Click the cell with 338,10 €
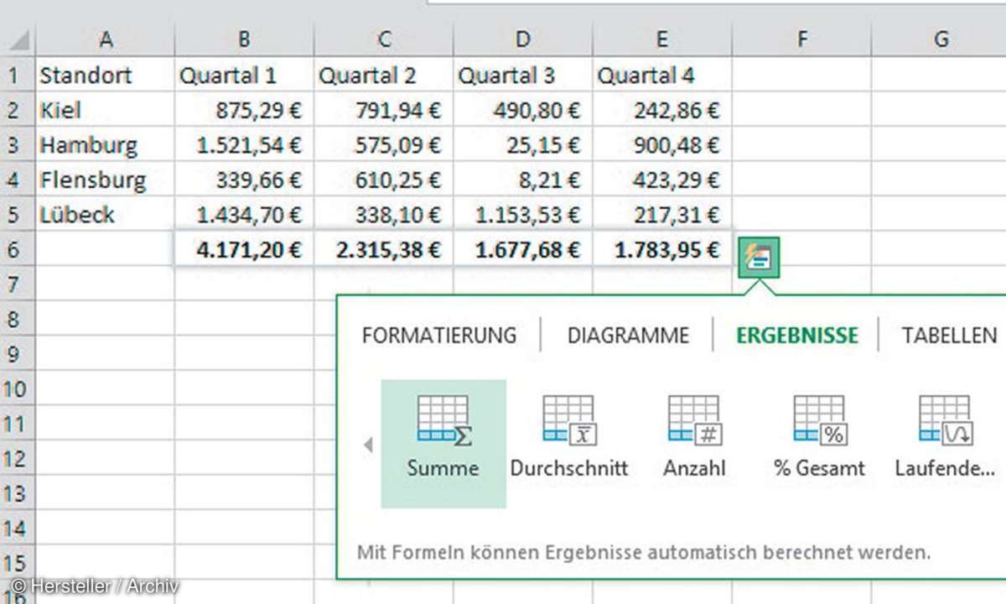Image resolution: width=1006 pixels, height=604 pixels. (x=383, y=214)
